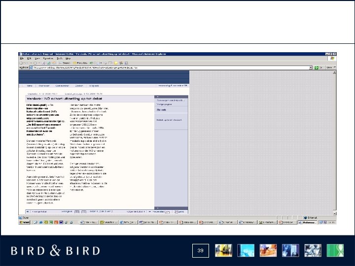Open the View menu

coord(37,58)
